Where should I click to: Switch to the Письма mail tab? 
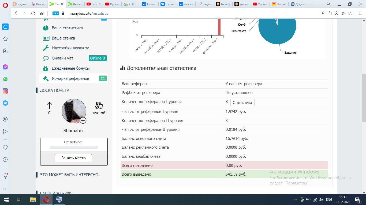(278, 4)
